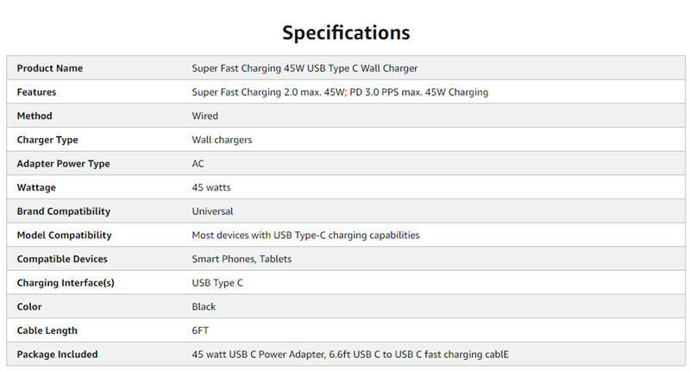Click the Wired value
Screen dimensions: 690x371
pos(204,116)
